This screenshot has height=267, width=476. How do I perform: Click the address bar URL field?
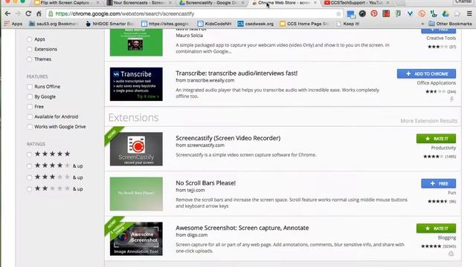(194, 13)
